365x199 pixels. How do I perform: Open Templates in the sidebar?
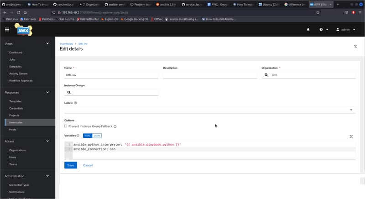[16, 101]
